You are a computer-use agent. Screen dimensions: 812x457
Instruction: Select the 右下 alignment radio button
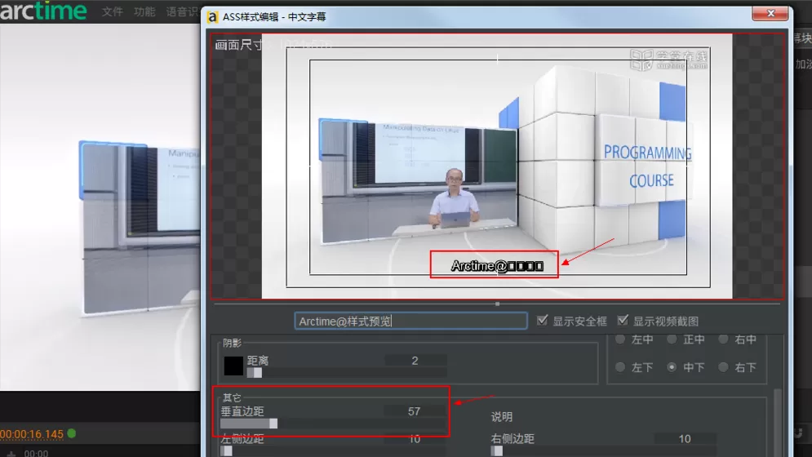point(723,367)
